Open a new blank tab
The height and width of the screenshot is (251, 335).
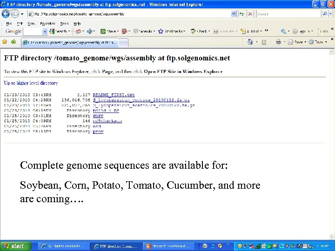point(123,43)
